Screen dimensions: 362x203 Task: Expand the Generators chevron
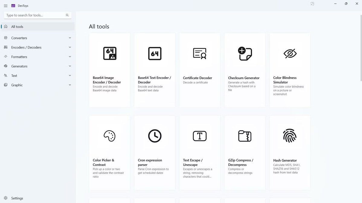click(x=70, y=66)
